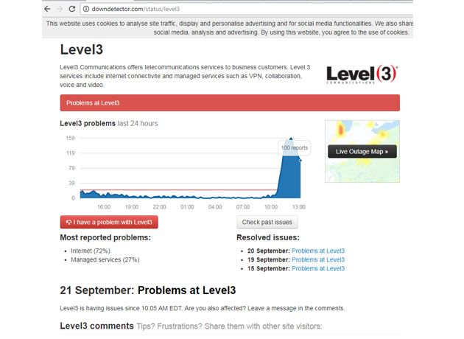Click the "100 reports" tooltip on the chart
The image size is (464, 339).
pyautogui.click(x=294, y=148)
